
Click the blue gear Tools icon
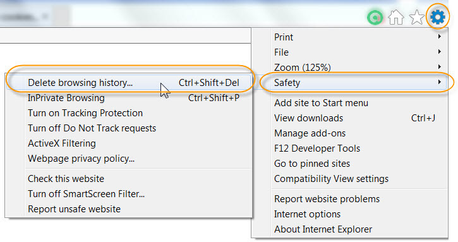(x=437, y=17)
